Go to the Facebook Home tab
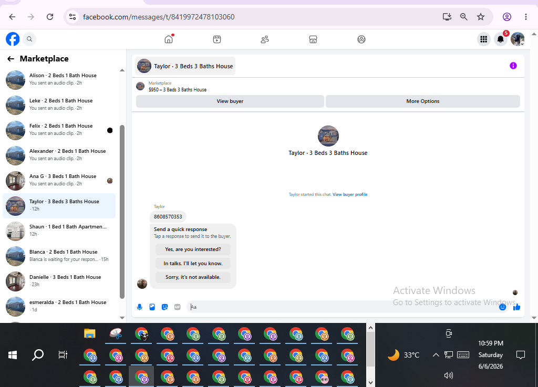Image resolution: width=538 pixels, height=387 pixels. (x=169, y=39)
